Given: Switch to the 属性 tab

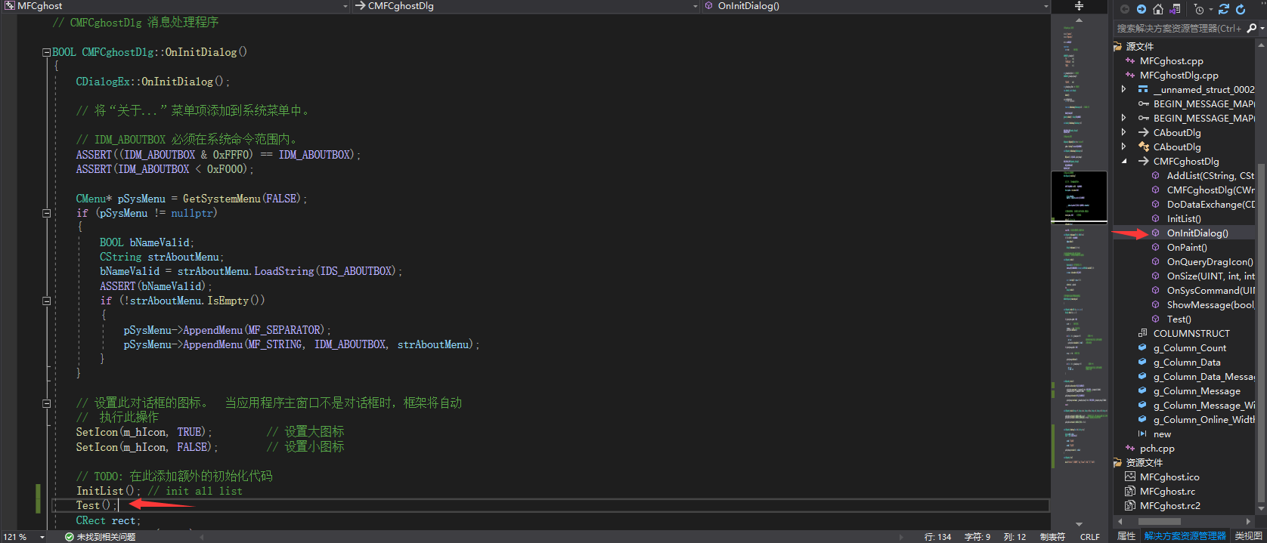Looking at the screenshot, I should click(x=1126, y=536).
